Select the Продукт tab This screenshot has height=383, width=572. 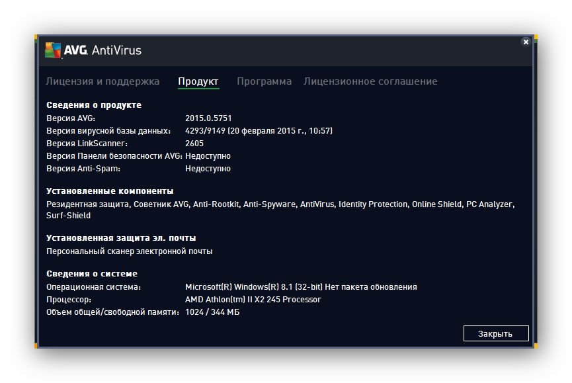coord(198,81)
